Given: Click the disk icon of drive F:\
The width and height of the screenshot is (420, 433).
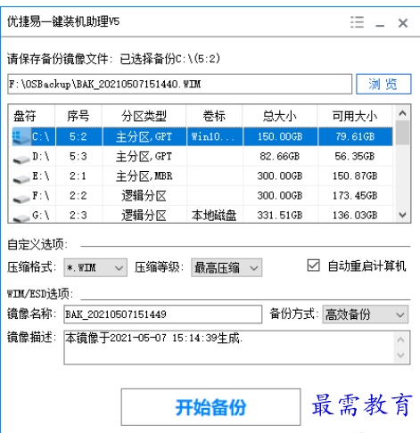Looking at the screenshot, I should [21, 199].
